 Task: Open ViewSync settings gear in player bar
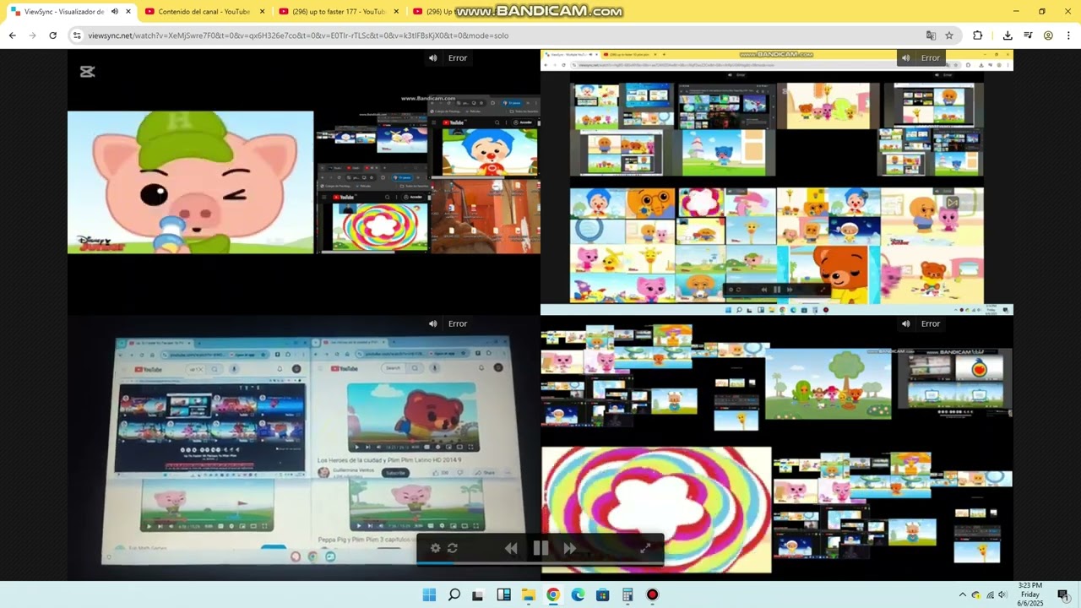click(435, 548)
